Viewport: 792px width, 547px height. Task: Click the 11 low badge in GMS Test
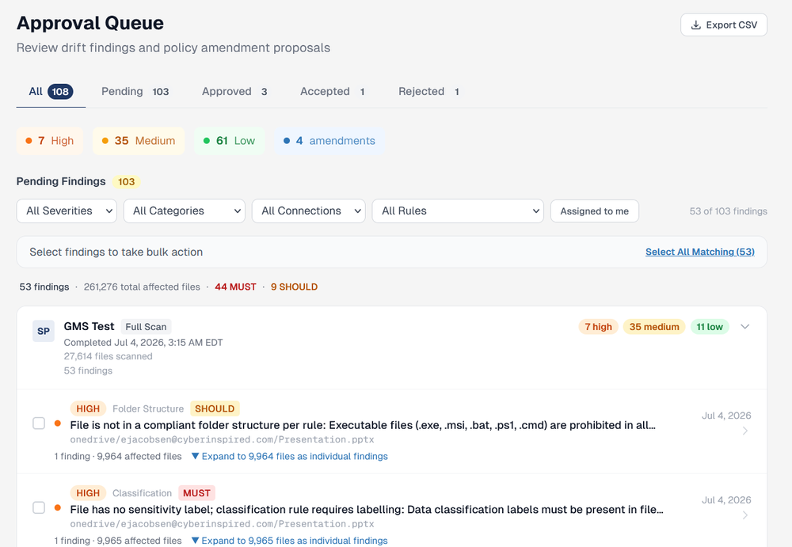coord(710,327)
